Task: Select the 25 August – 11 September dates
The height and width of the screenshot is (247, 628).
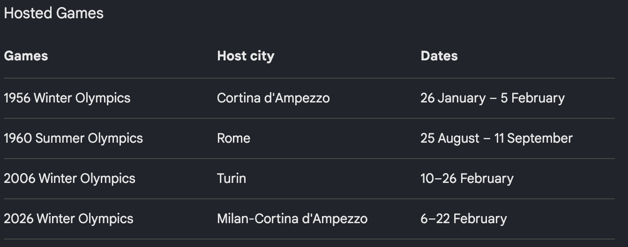Action: [496, 138]
